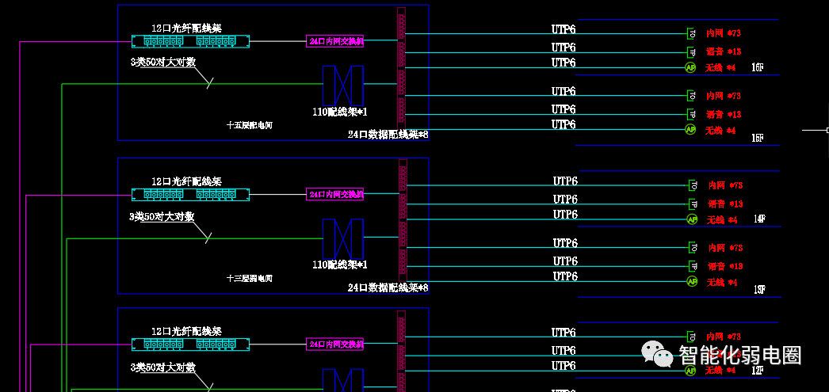This screenshot has height=392, width=829.
Task: Select 12口光纤配线架 label in 十三层弱电间 box
Action: click(186, 181)
